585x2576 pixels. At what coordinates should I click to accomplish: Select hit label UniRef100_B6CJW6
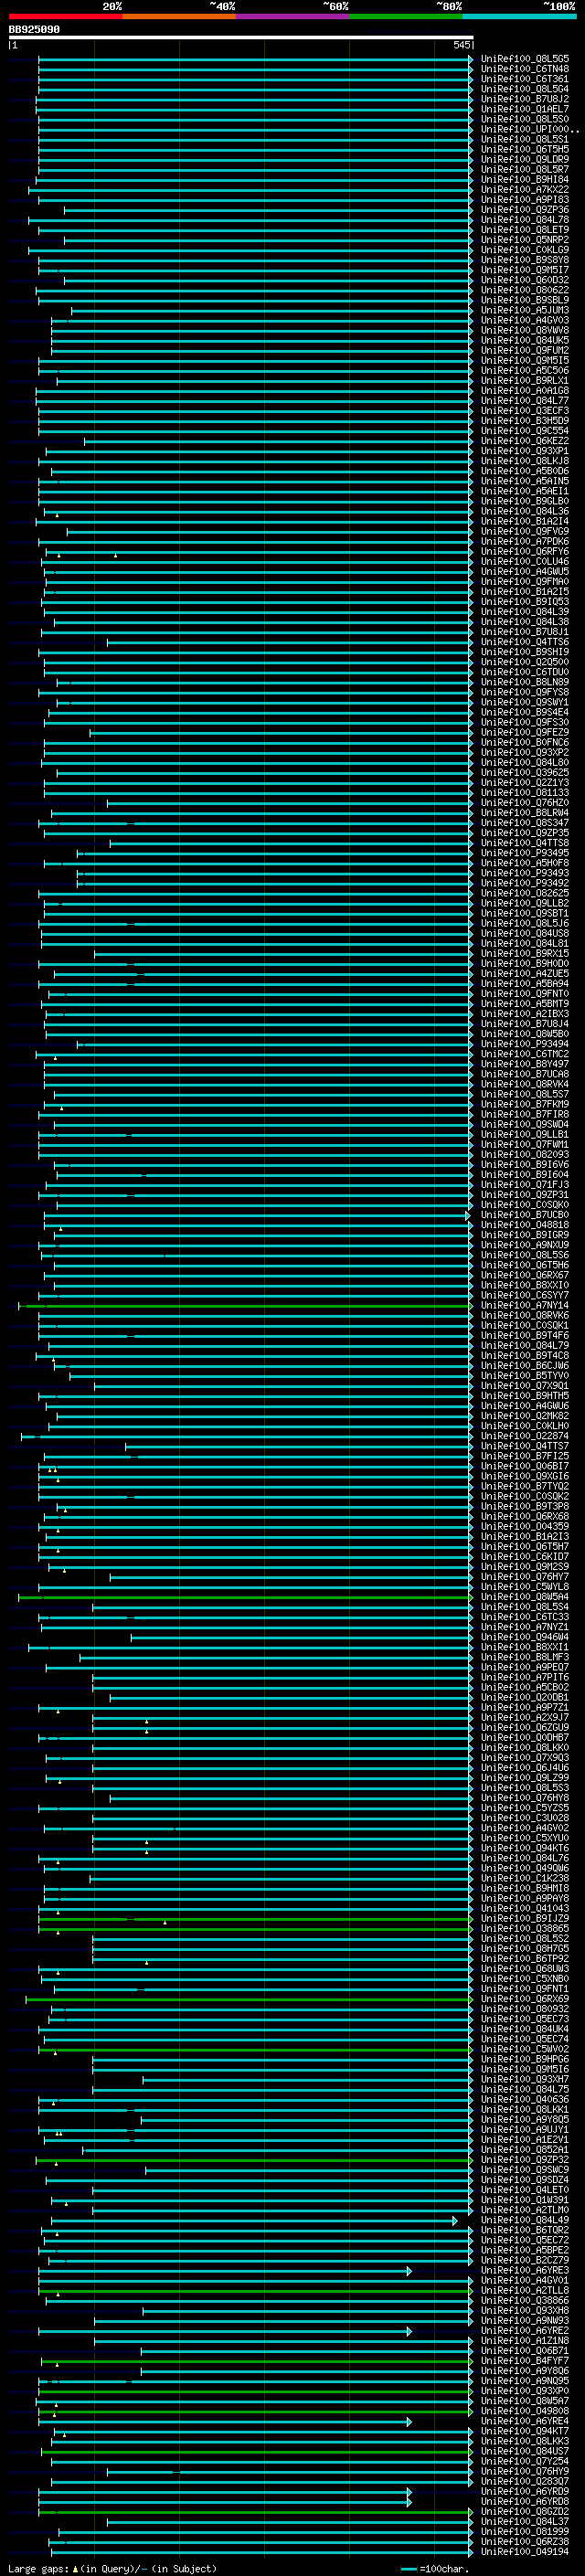(x=525, y=1366)
